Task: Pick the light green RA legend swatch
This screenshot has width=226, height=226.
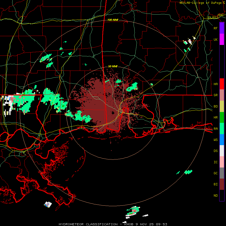Action: click(x=222, y=129)
